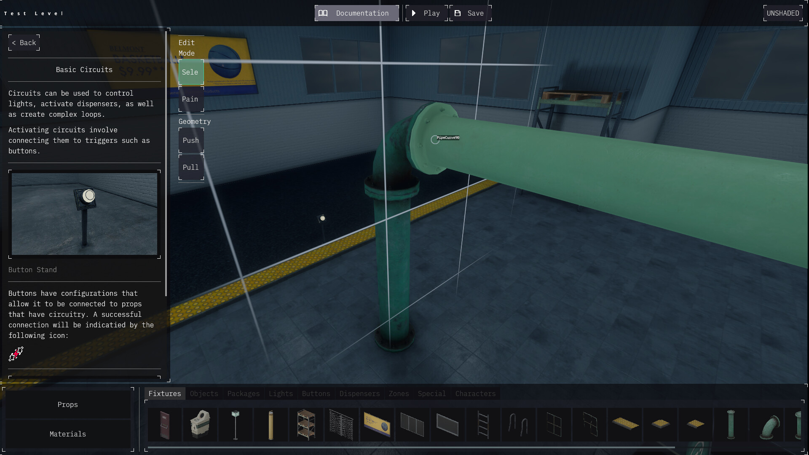Switch to the Fixtures tab
Image resolution: width=809 pixels, height=455 pixels.
(165, 393)
